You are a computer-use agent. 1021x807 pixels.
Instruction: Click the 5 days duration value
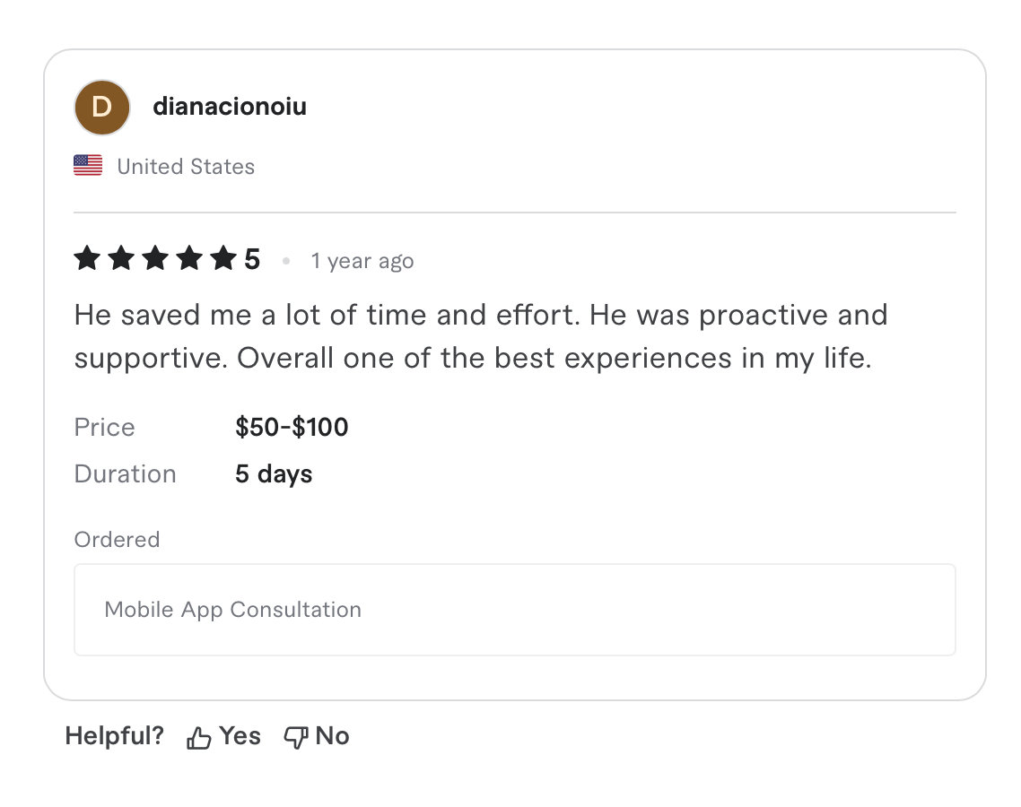[x=273, y=473]
